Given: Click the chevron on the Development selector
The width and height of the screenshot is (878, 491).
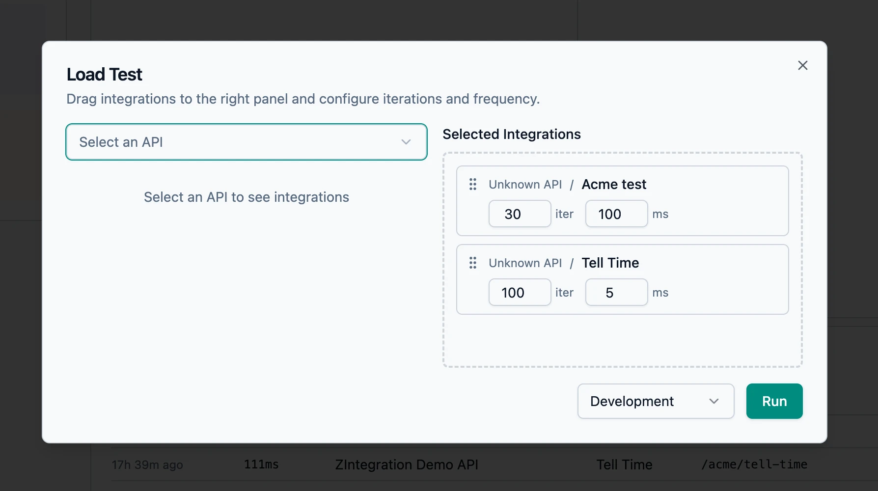Looking at the screenshot, I should click(x=714, y=401).
